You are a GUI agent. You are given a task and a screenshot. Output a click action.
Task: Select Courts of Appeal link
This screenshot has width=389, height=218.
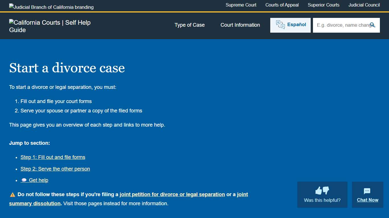point(282,5)
